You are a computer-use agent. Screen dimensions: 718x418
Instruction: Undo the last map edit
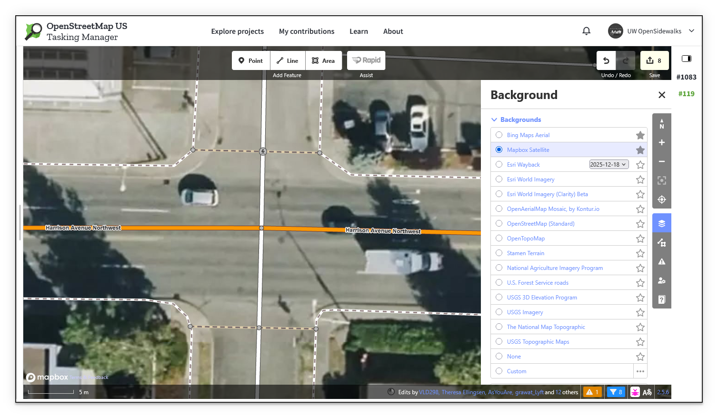point(606,60)
